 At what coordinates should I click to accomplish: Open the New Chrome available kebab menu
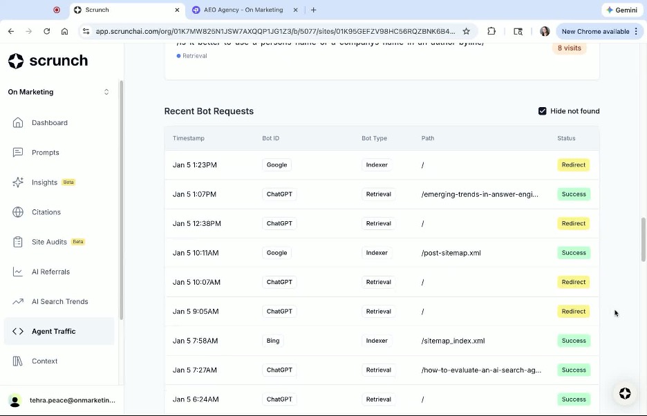pos(635,31)
